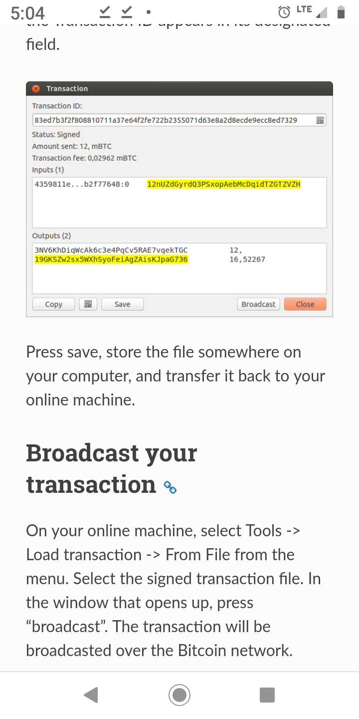Click "Amount sent: 12, mBTC" text
Viewport: 359px width, 719px height.
[x=72, y=146]
